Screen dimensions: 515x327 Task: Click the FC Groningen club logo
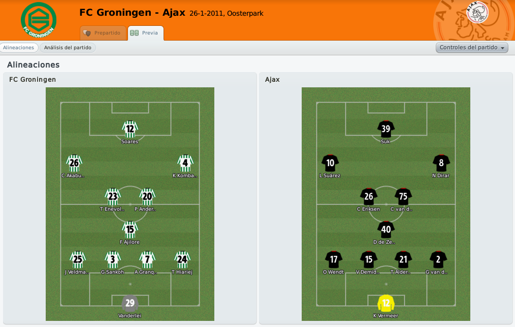point(39,20)
